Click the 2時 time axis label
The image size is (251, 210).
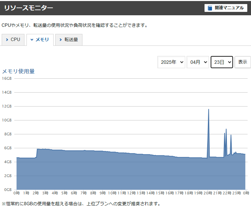coord(36,193)
